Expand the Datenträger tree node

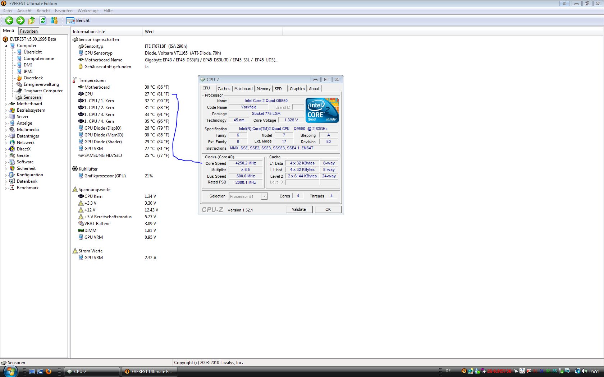point(6,136)
